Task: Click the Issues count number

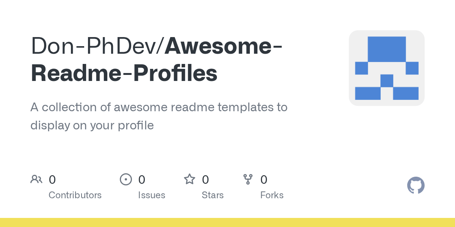Action: point(141,179)
